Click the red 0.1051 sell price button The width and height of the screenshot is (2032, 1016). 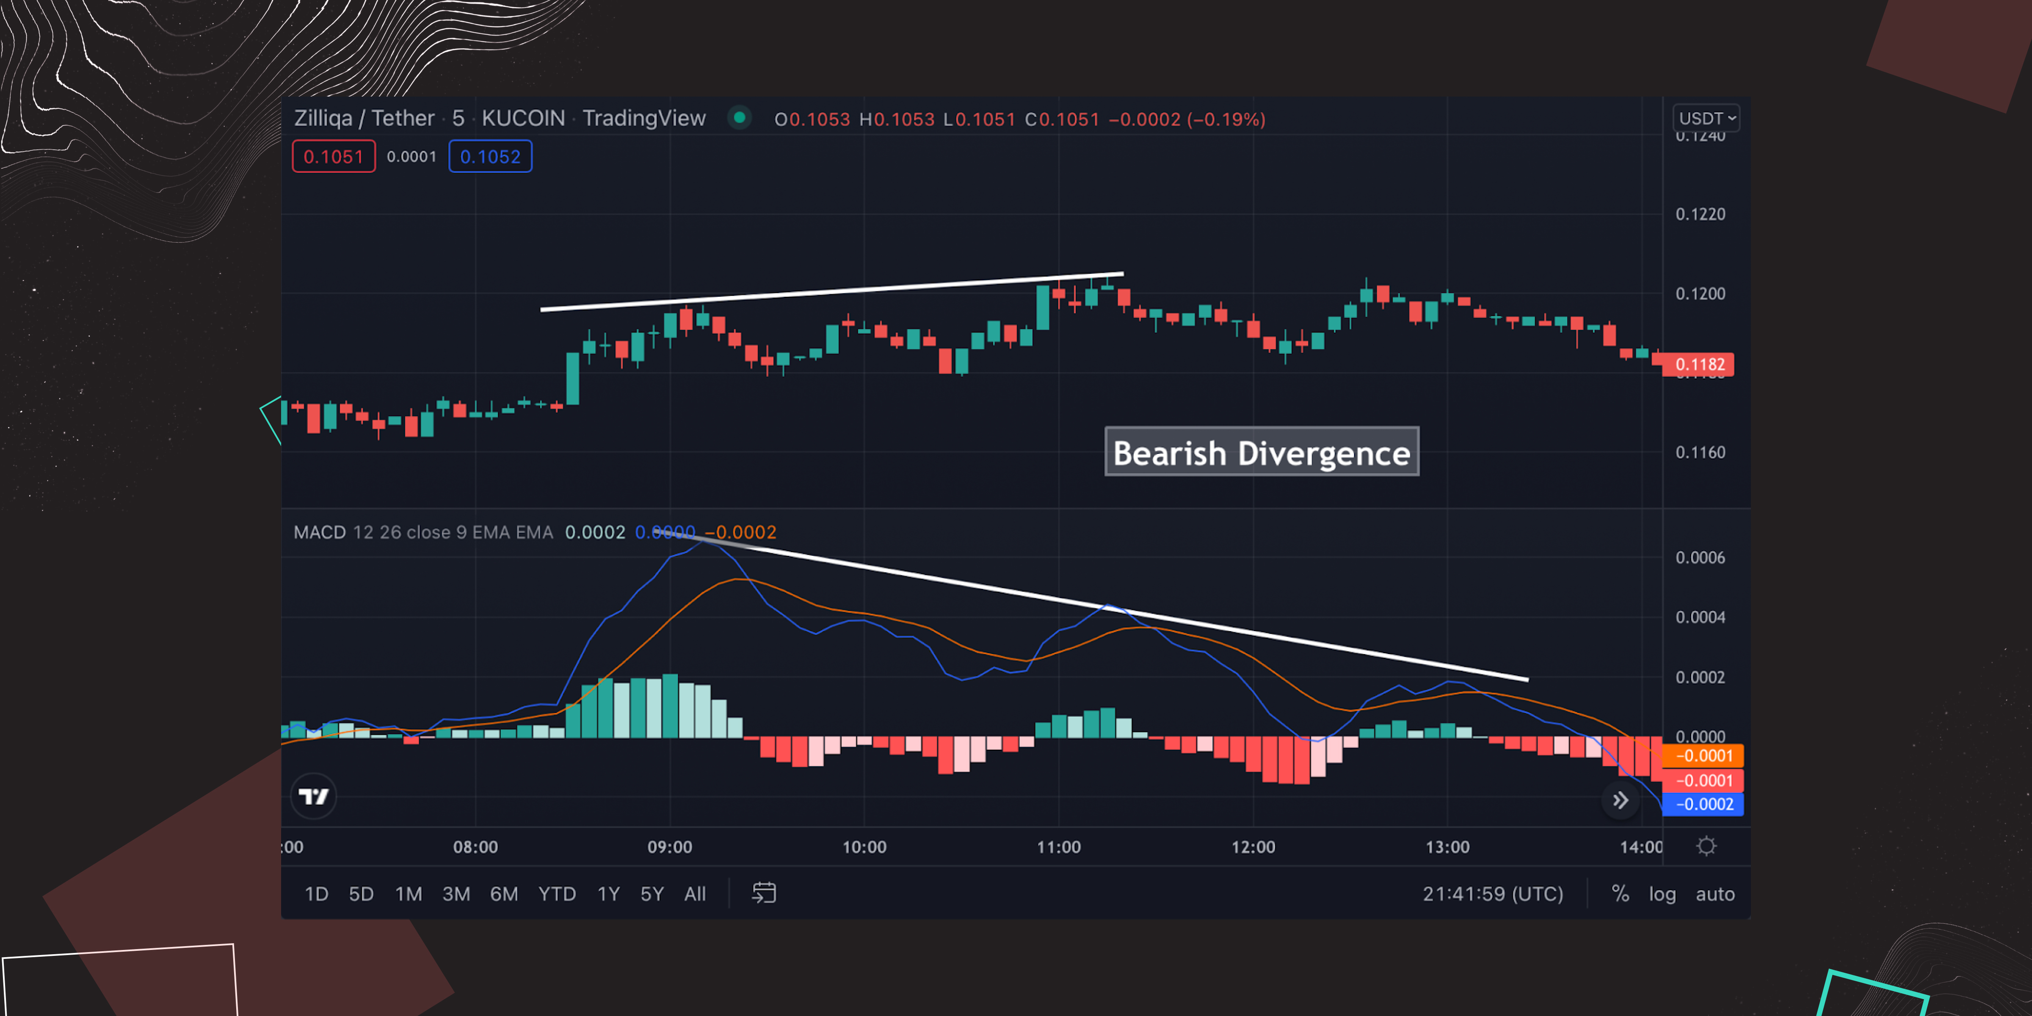coord(333,156)
